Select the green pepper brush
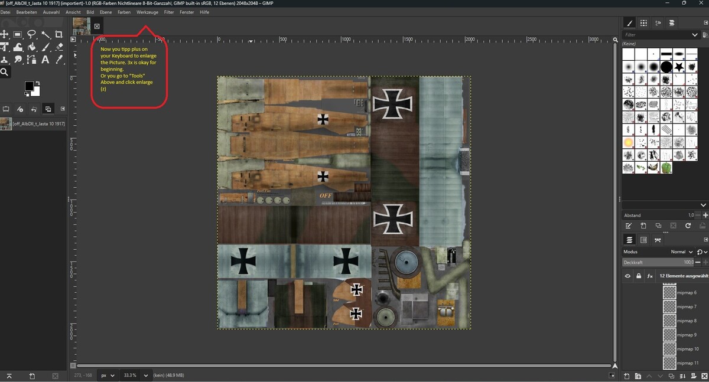709x382 pixels. [x=666, y=168]
